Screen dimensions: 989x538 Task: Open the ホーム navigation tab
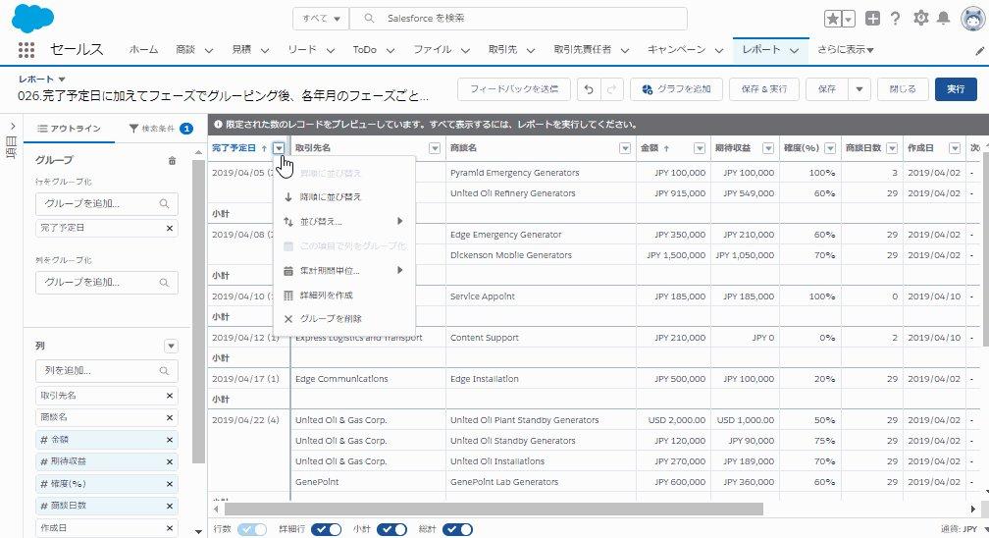(144, 50)
